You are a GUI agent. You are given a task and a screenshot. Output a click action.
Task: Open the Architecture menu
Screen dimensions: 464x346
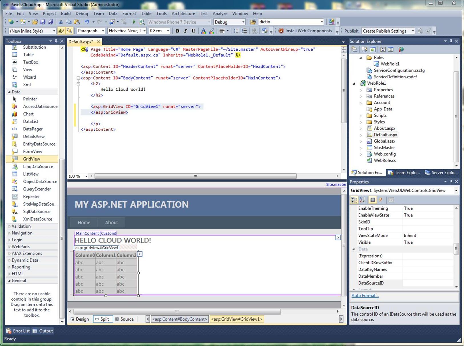(183, 13)
